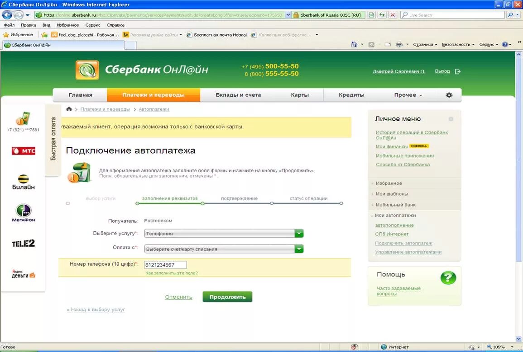523x352 pixels.
Task: Open Подключить автоплатеж link in sidebar
Action: coord(403,243)
